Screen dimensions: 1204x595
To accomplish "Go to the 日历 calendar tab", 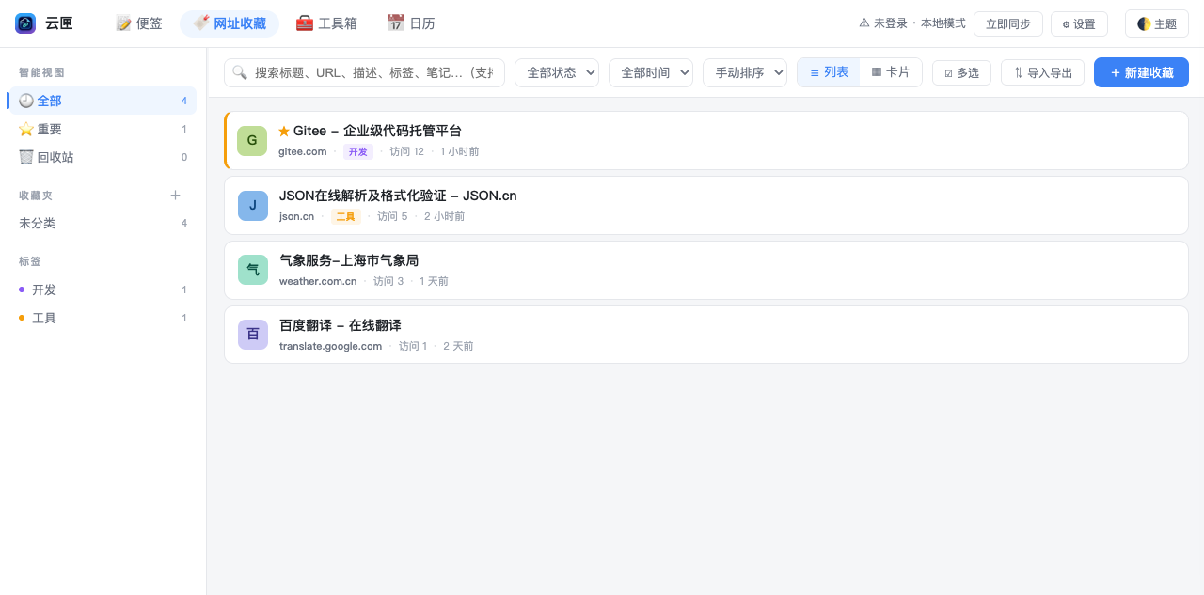I will point(411,23).
